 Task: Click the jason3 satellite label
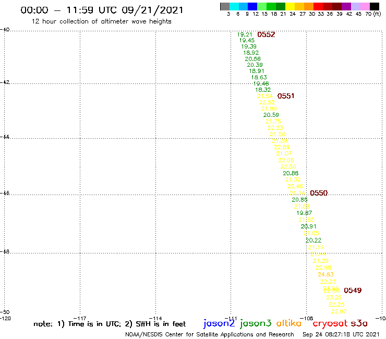[256, 324]
